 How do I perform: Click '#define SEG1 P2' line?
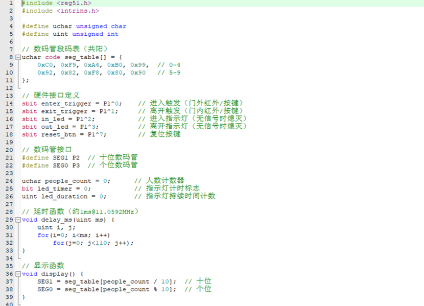coord(51,158)
